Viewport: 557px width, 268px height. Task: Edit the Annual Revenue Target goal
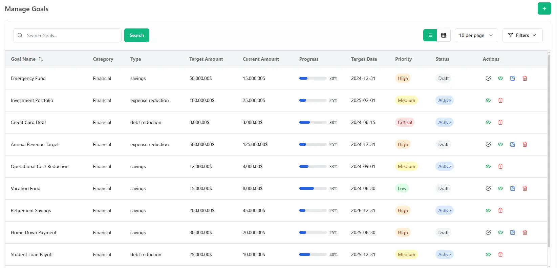tap(513, 144)
